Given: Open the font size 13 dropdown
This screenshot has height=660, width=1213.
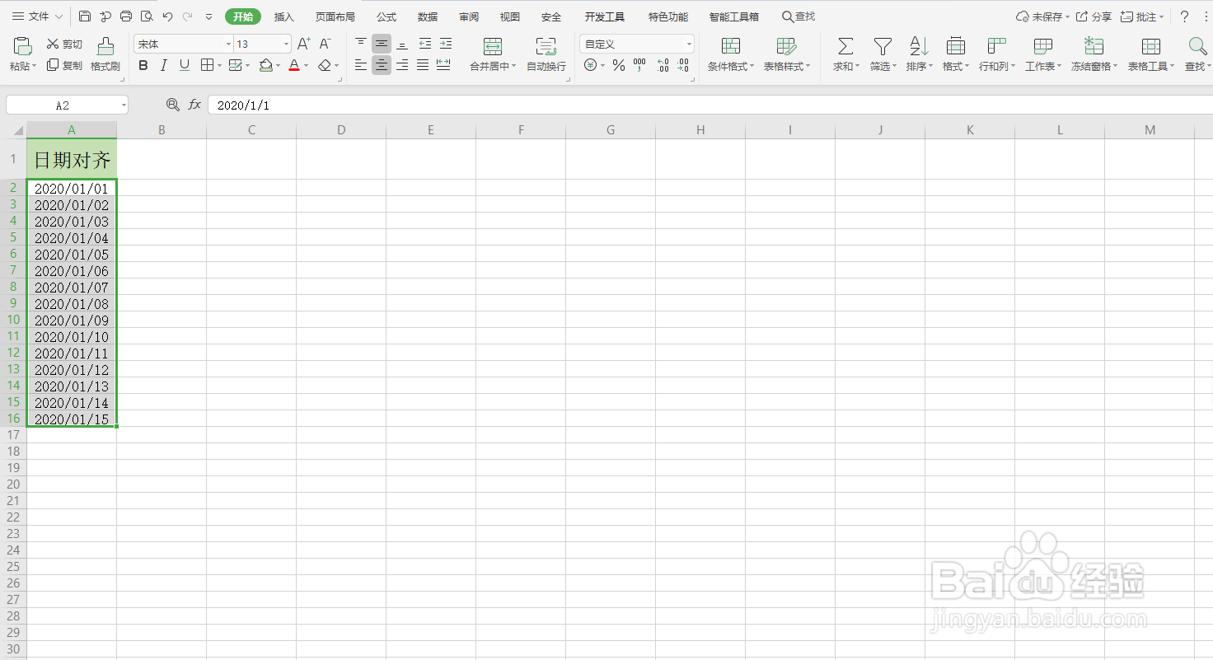Looking at the screenshot, I should 286,44.
